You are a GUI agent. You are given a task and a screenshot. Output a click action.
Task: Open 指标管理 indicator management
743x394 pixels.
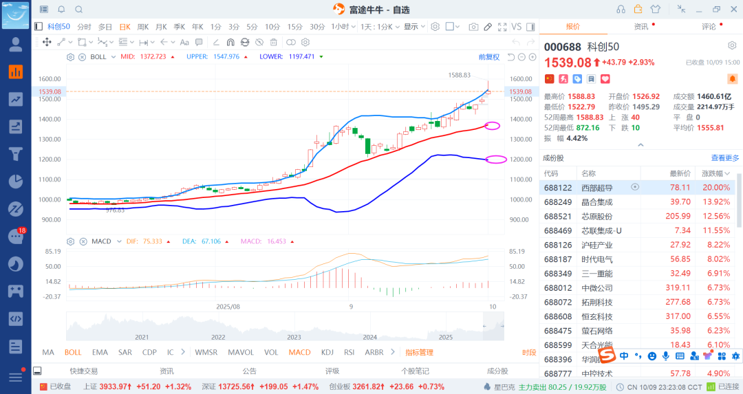pyautogui.click(x=419, y=352)
